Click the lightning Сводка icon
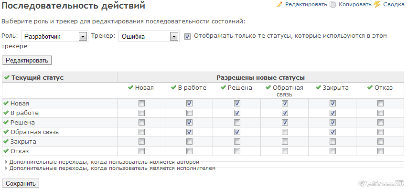The height and width of the screenshot is (189, 407). point(377,4)
